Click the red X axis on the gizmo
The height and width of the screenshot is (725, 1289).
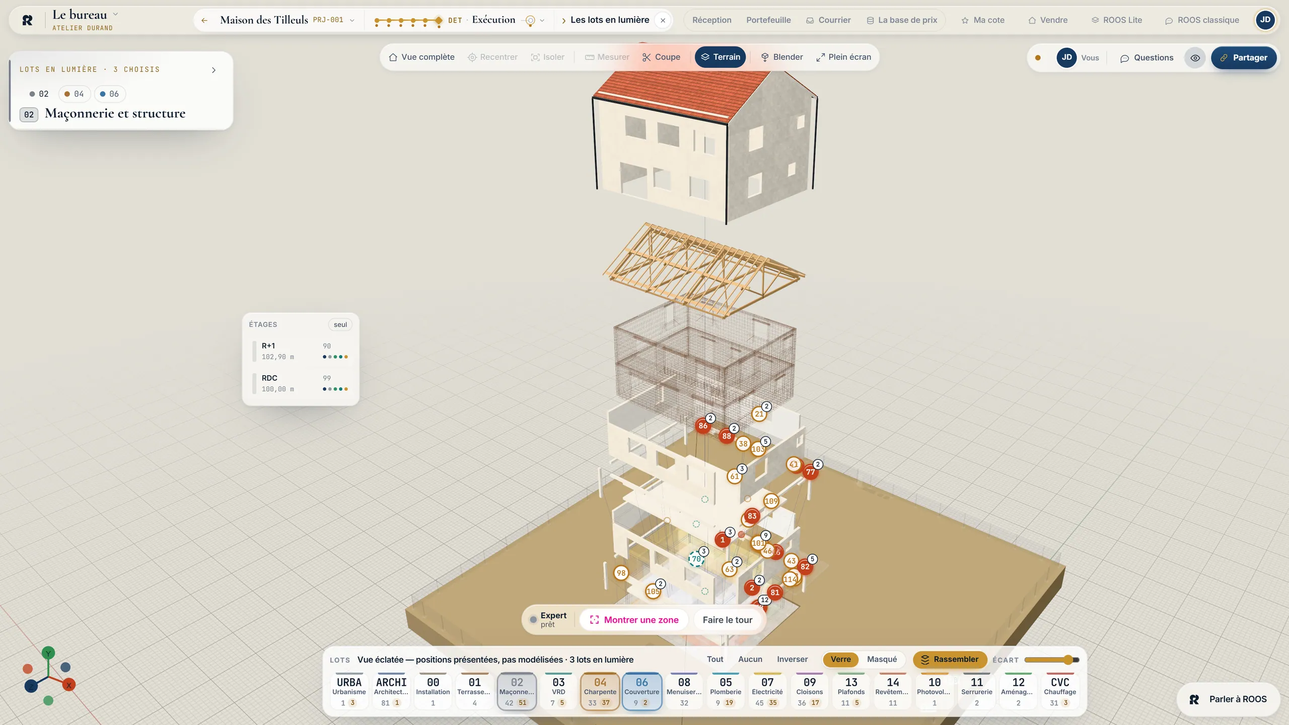click(69, 685)
